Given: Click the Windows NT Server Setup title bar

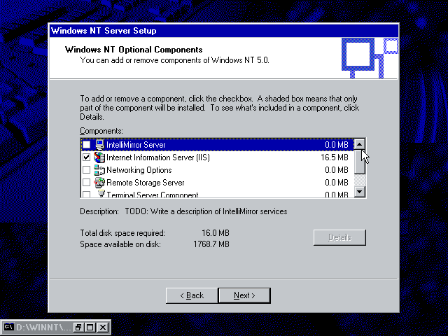Looking at the screenshot, I should 224,31.
